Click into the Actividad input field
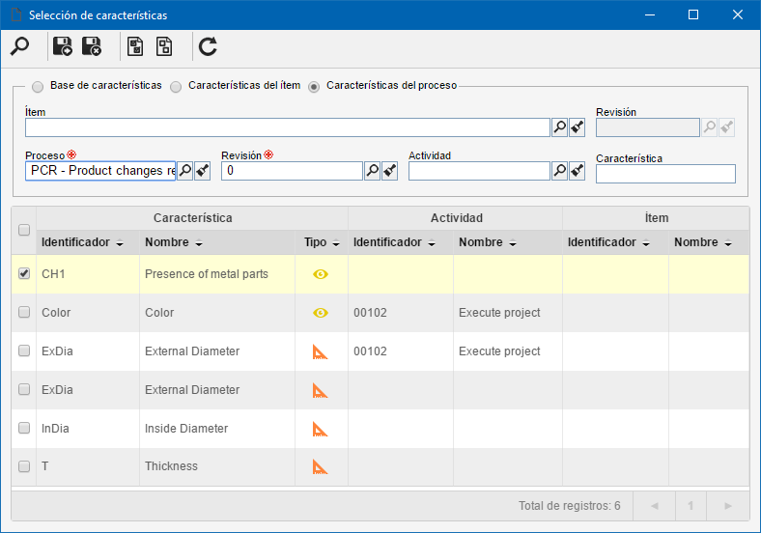The height and width of the screenshot is (533, 761). pos(479,171)
